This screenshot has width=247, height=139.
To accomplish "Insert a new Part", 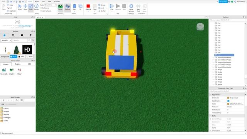I will pyautogui.click(x=74, y=7).
